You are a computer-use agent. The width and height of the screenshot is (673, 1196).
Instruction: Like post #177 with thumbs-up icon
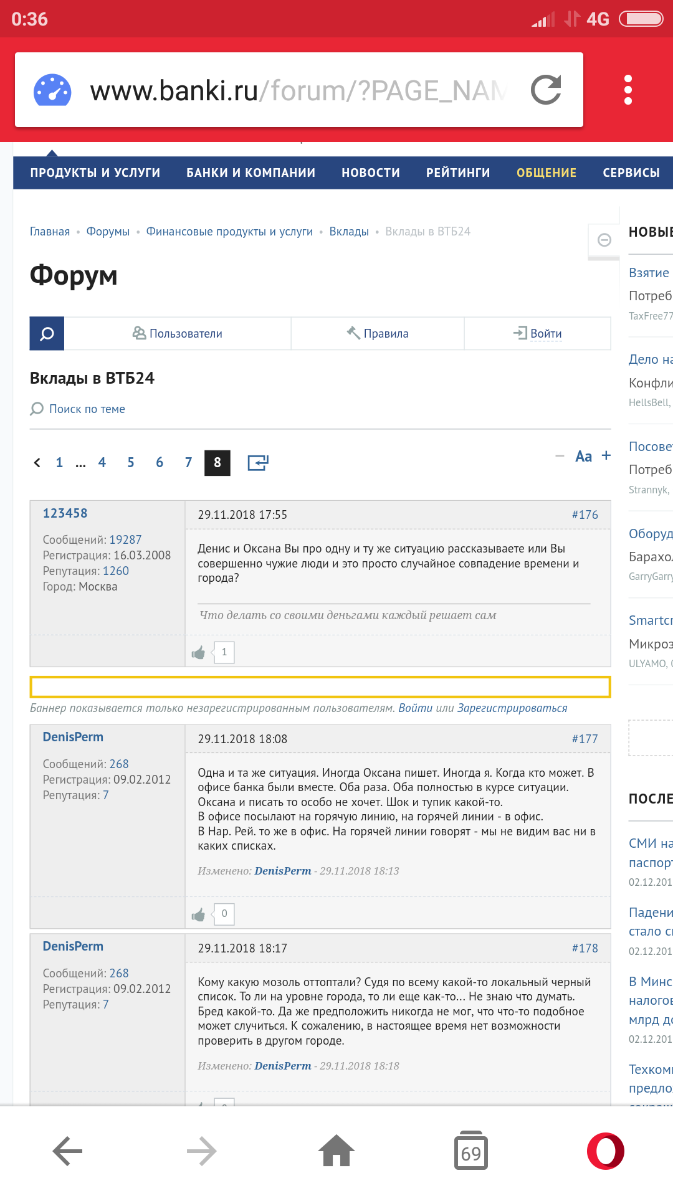pos(198,914)
